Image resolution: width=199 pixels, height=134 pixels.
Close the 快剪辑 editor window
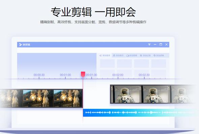[166, 45]
